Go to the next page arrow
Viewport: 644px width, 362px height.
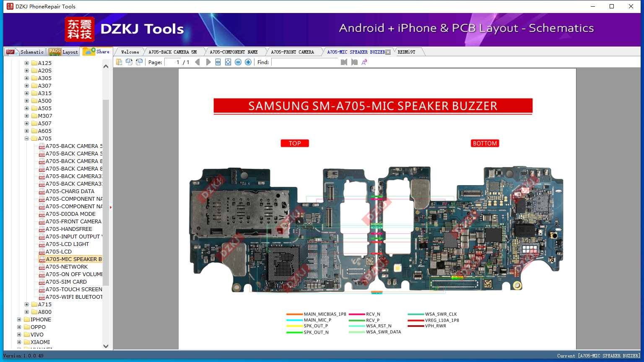pos(208,62)
